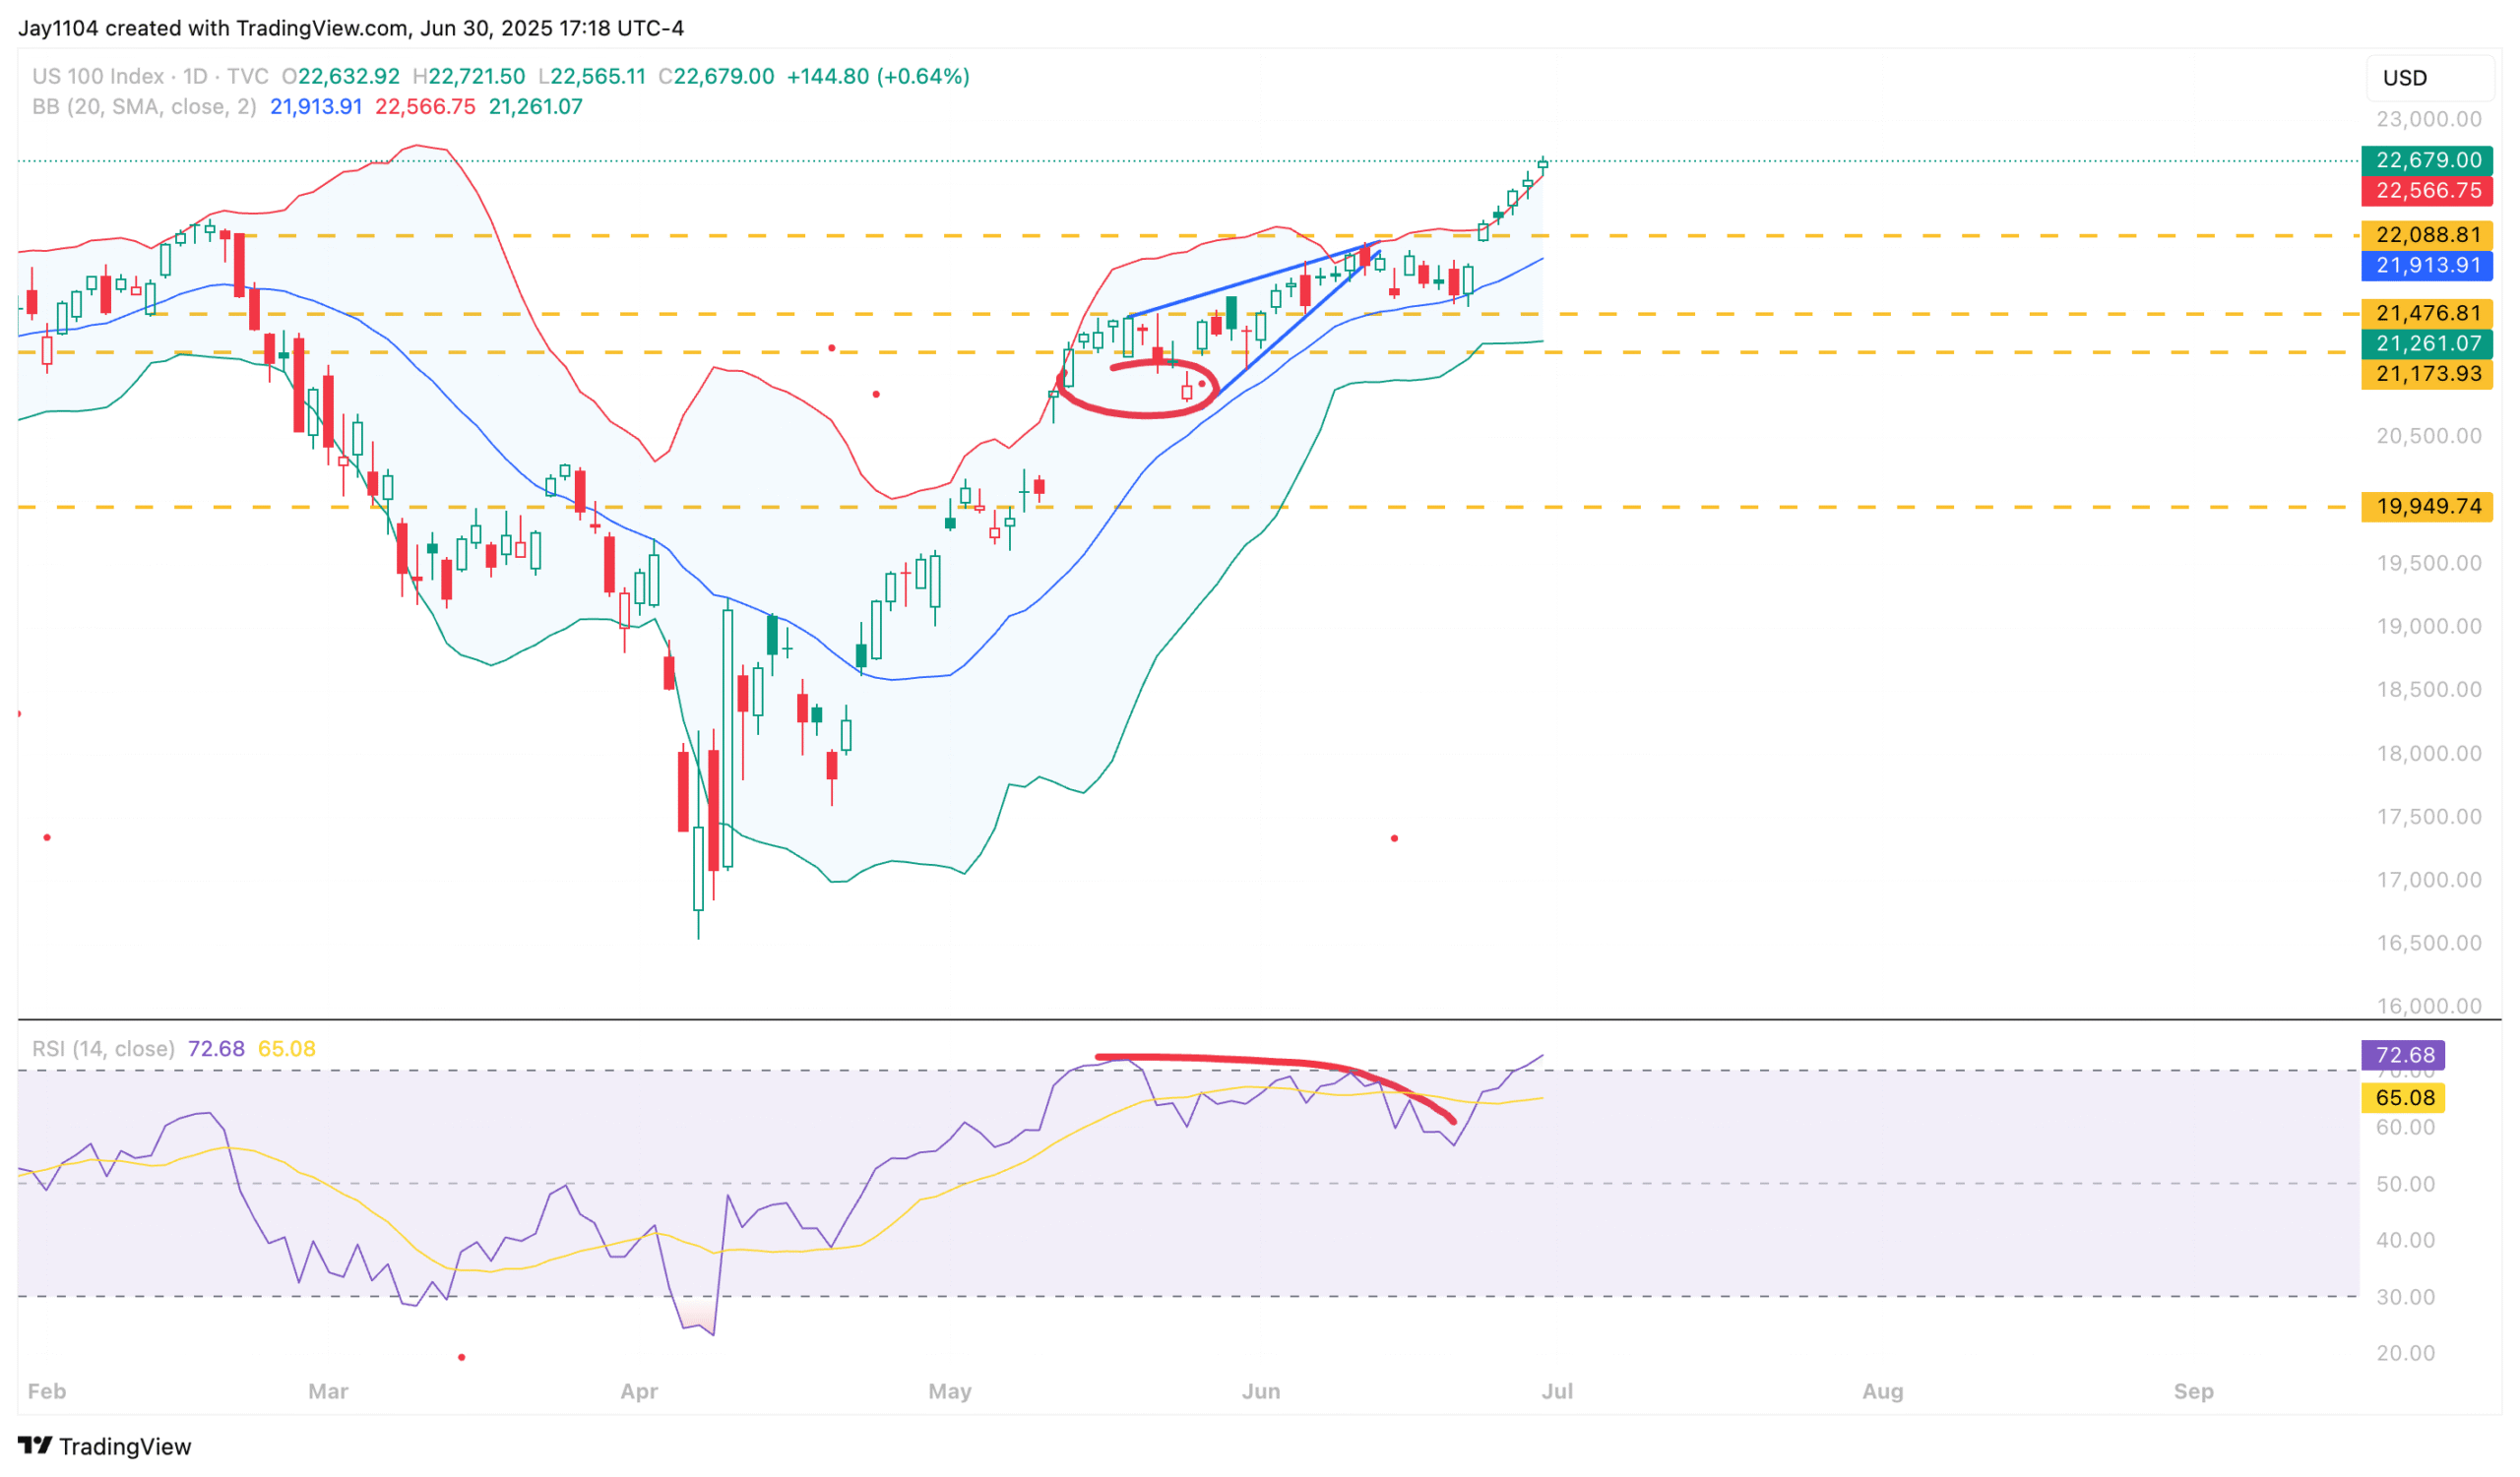Click the green 21,261.07 lower band label
Screen dimensions: 2520x1477
coord(2427,342)
